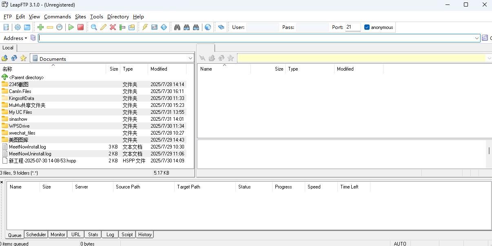
Task: Click the local favorites star icon
Action: pos(23,58)
